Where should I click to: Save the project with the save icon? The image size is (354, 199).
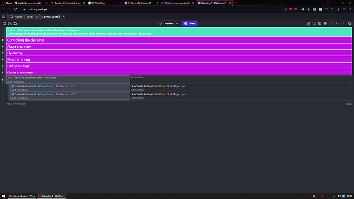point(15,24)
